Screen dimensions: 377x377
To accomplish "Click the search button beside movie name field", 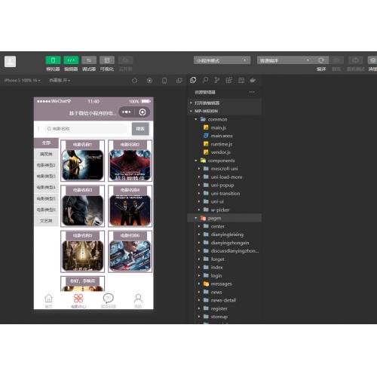I will pyautogui.click(x=140, y=129).
